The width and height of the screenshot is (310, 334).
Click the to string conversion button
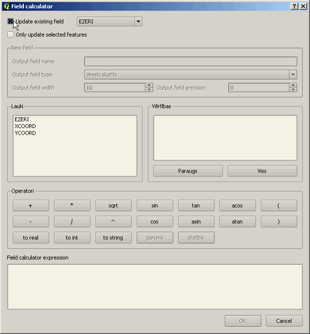point(114,238)
